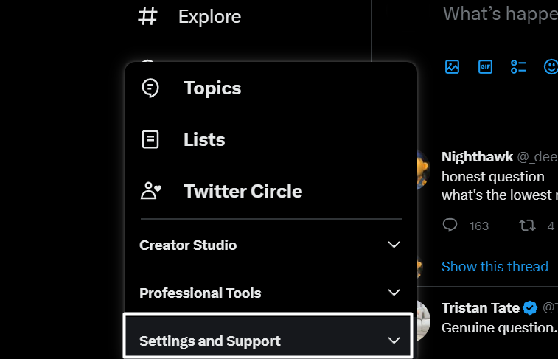Open the Lists menu label
Image resolution: width=558 pixels, height=359 pixels.
204,139
